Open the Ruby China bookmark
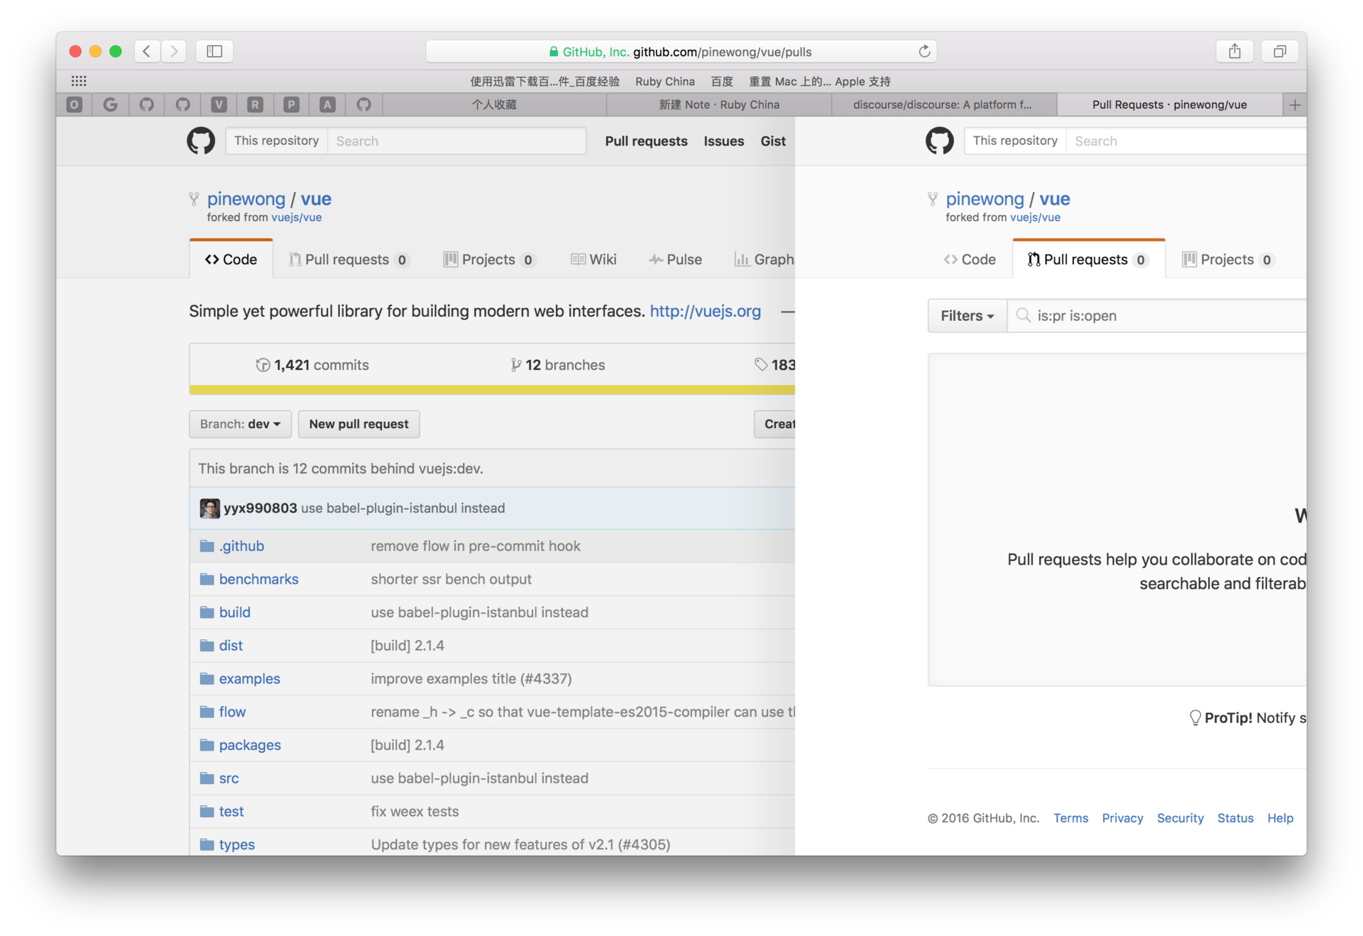 (664, 81)
